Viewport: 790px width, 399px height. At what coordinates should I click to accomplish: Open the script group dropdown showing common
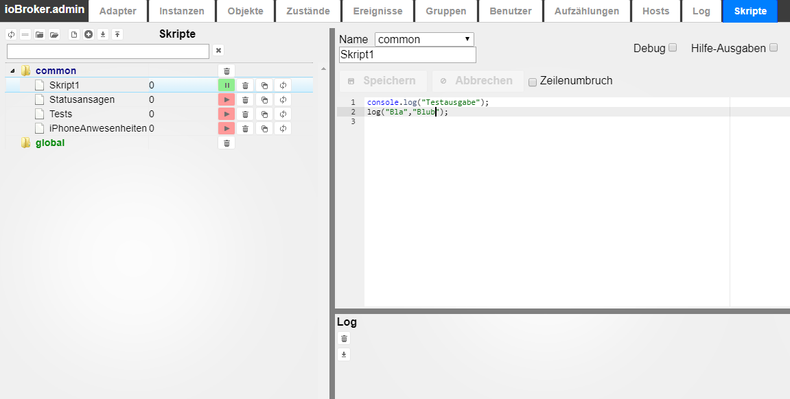click(x=424, y=39)
